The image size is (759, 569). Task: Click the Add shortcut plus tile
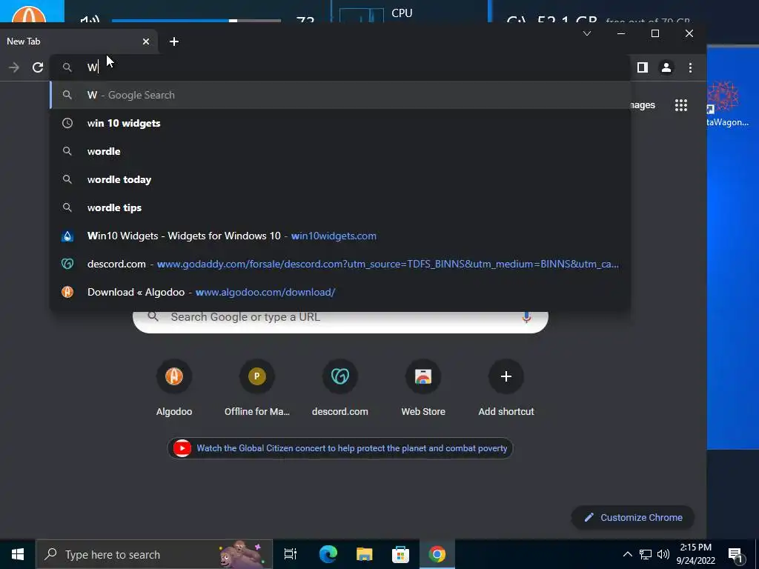coord(506,388)
